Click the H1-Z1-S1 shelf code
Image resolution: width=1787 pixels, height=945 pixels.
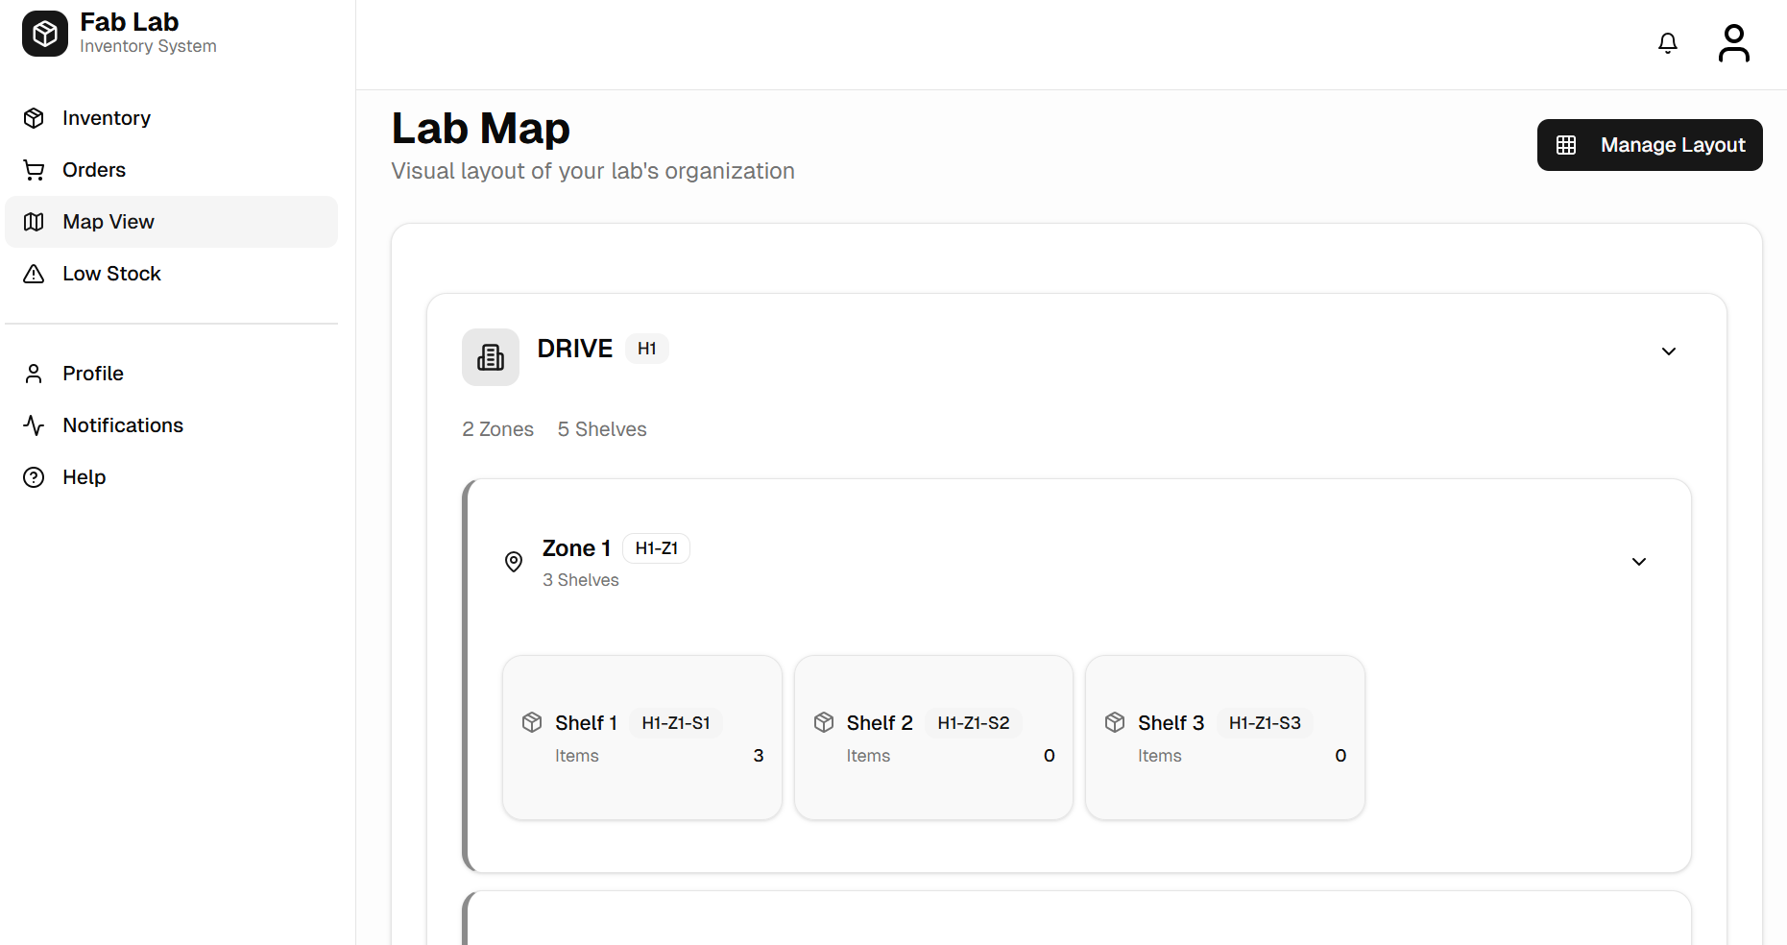[676, 723]
